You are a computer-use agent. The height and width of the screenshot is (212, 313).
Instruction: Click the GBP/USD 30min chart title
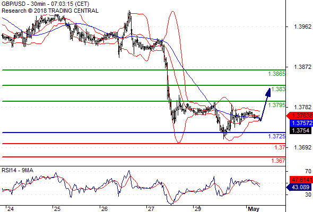(x=46, y=4)
